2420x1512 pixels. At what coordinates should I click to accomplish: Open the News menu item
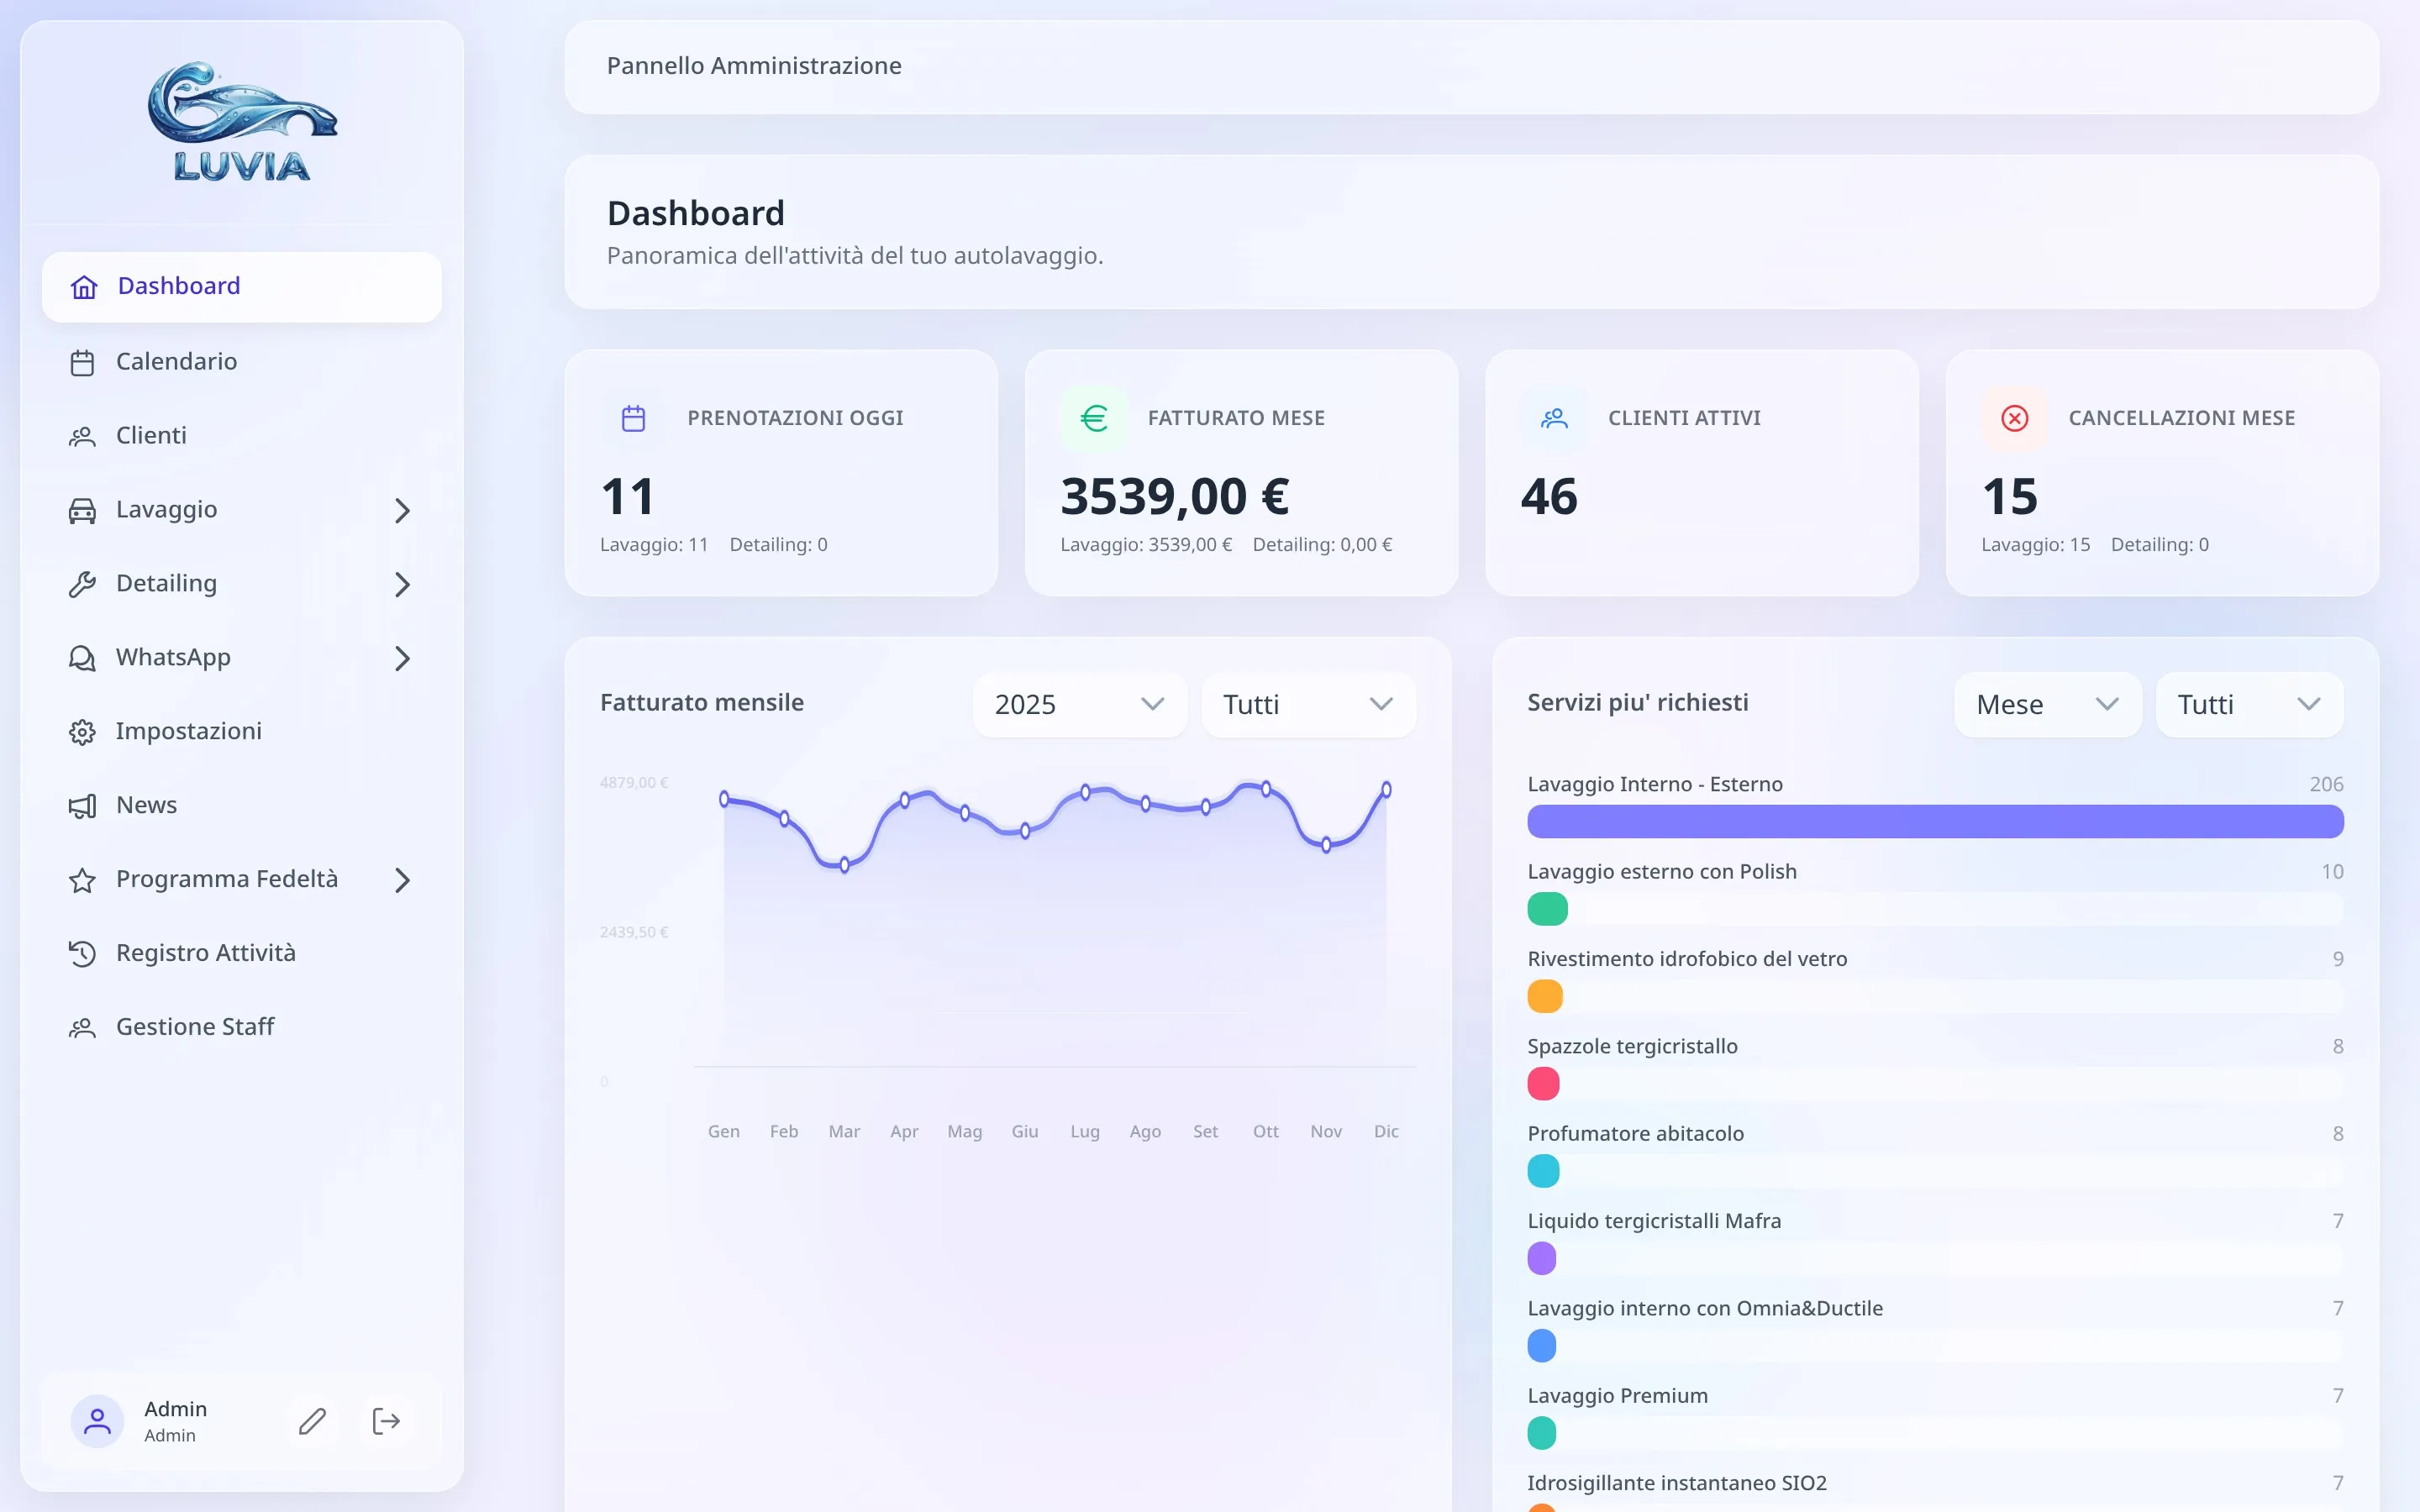(x=242, y=806)
